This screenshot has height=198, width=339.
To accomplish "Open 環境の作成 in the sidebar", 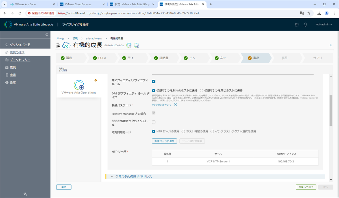I will (17, 52).
